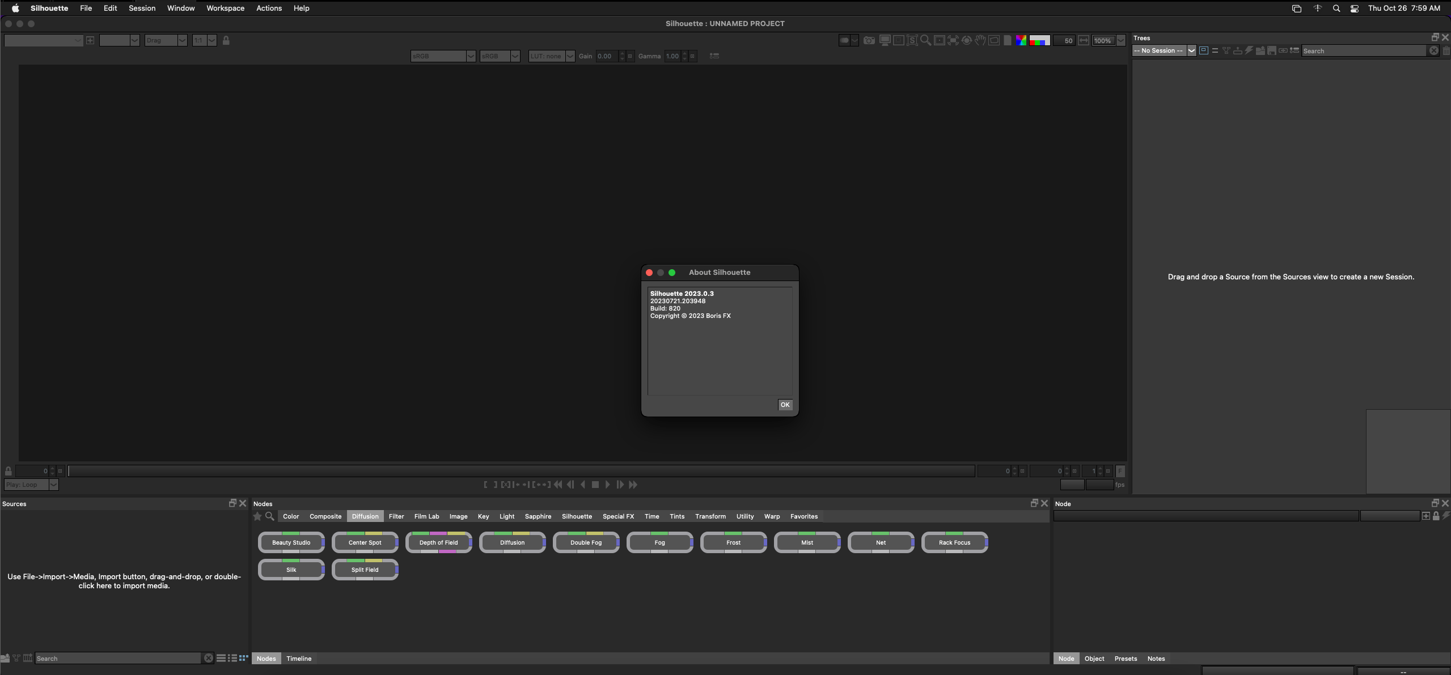
Task: Select the Fog effect node
Action: [x=659, y=542]
